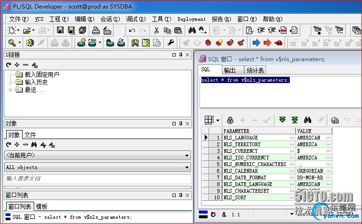This screenshot has width=362, height=224.
Task: Open dropdown arrow beside Open folder icon
Action: [33, 30]
